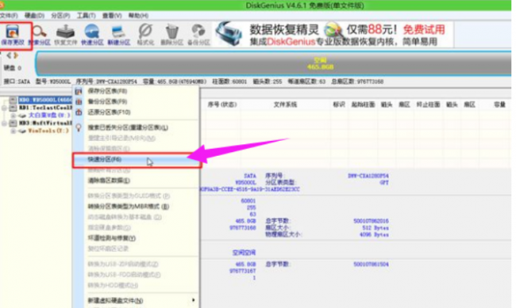
Task: Click the disk icon beside HD1 TeclastCool
Action: (13, 108)
